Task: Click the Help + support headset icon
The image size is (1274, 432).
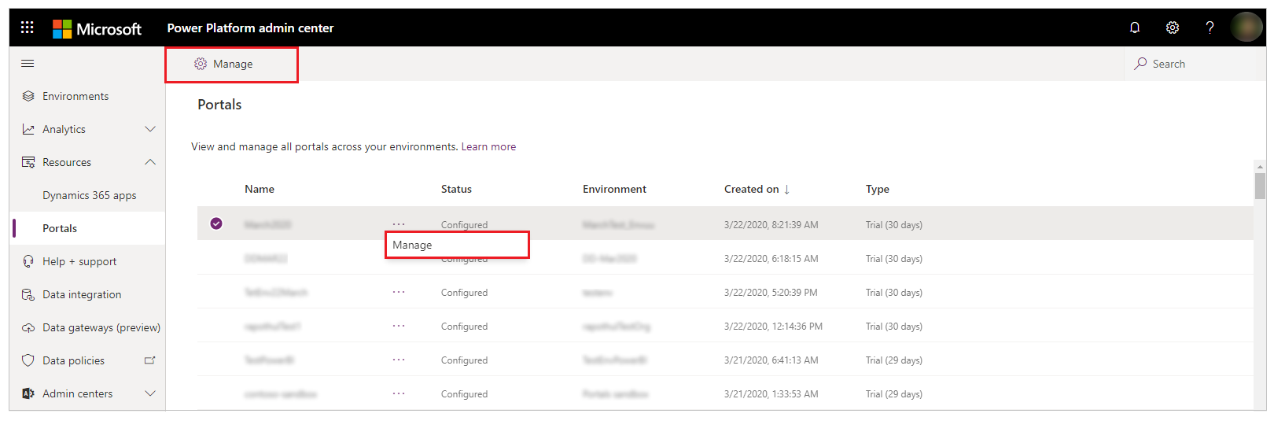Action: [x=28, y=261]
